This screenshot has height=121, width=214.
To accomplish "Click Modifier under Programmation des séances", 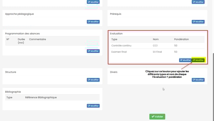I will click(93, 51).
